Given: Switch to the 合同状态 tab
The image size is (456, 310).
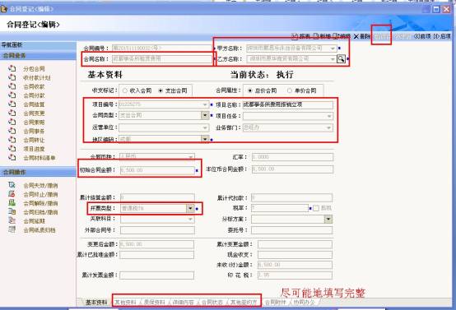Looking at the screenshot, I should pos(212,302).
